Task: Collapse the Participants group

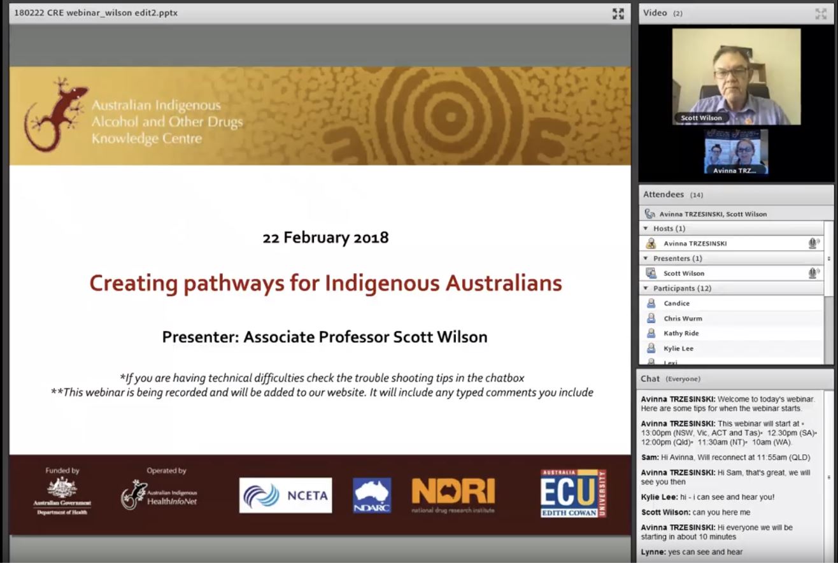Action: (646, 289)
